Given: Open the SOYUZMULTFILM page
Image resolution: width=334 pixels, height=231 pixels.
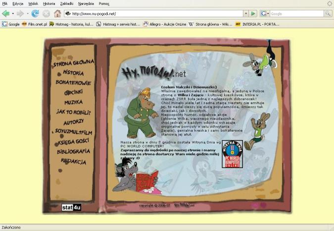Looking at the screenshot, I should 74,132.
